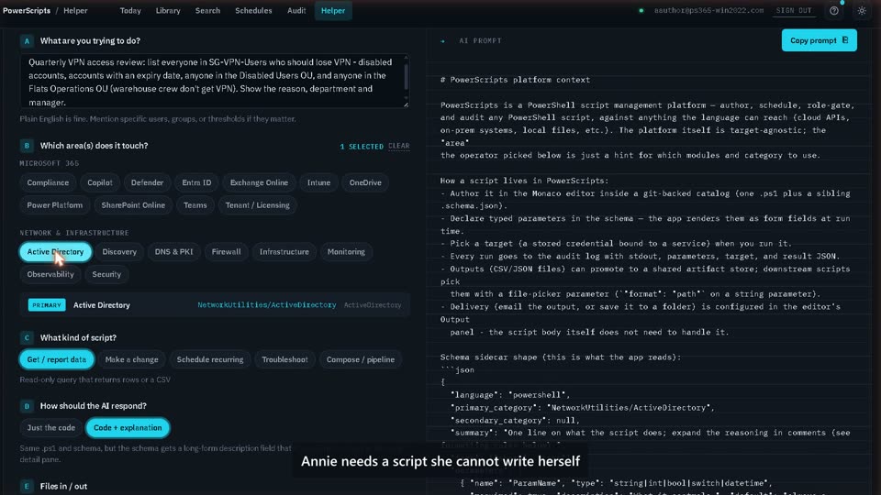Click the arrow icon beside AI PROMPT
Screen dimensions: 881x495
[442, 41]
